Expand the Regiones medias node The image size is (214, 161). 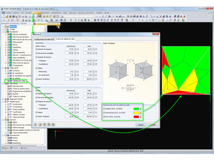(x=3, y=99)
